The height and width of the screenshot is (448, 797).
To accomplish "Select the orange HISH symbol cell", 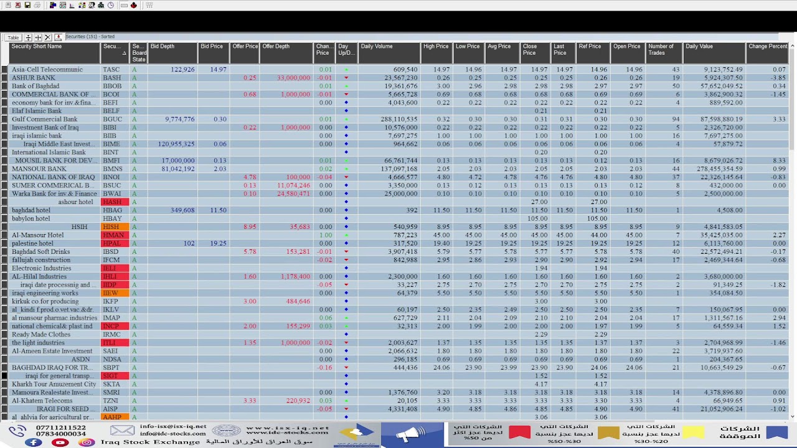I will (115, 227).
